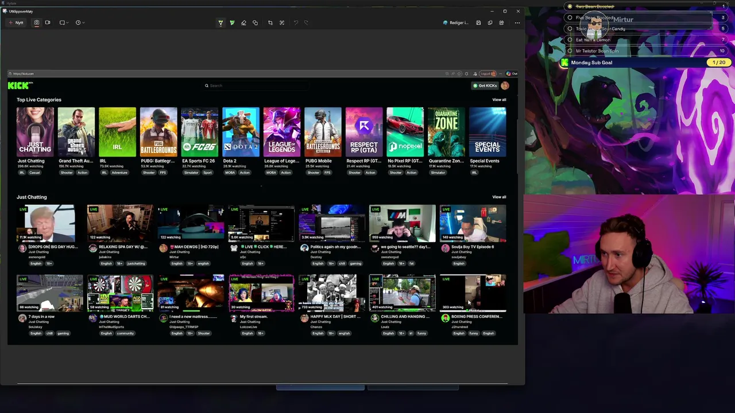Activate the text actions tool
This screenshot has width=735, height=413.
pos(281,22)
